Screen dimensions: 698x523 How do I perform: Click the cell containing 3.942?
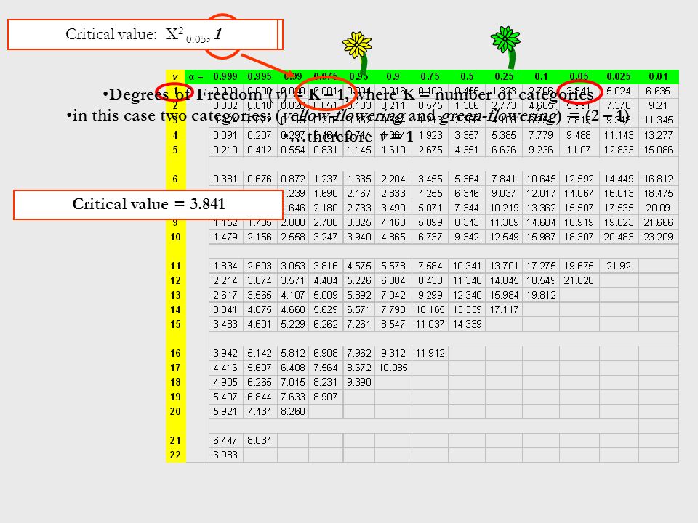(x=225, y=353)
